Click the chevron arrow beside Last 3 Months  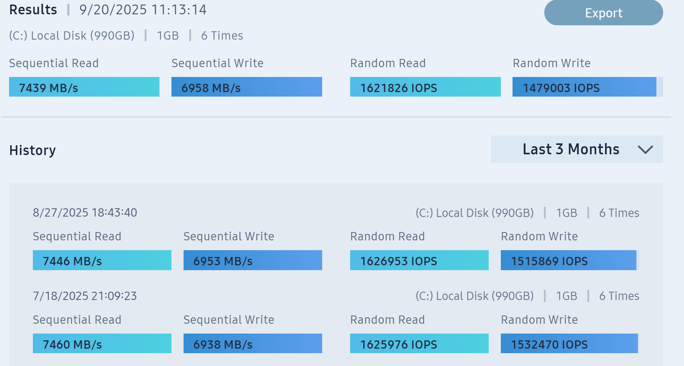pyautogui.click(x=645, y=150)
